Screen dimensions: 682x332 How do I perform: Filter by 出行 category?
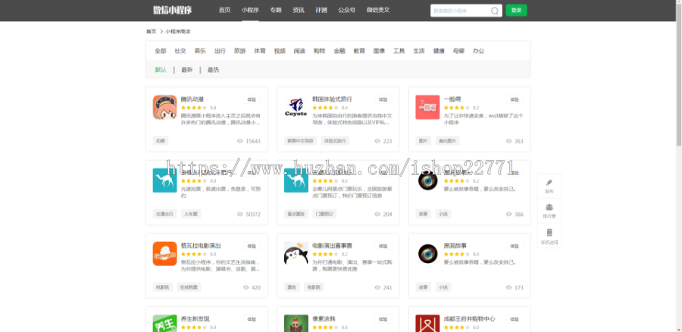(x=220, y=51)
